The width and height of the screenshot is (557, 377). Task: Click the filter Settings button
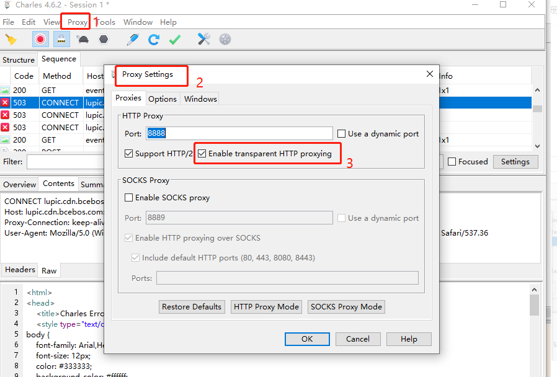(515, 162)
